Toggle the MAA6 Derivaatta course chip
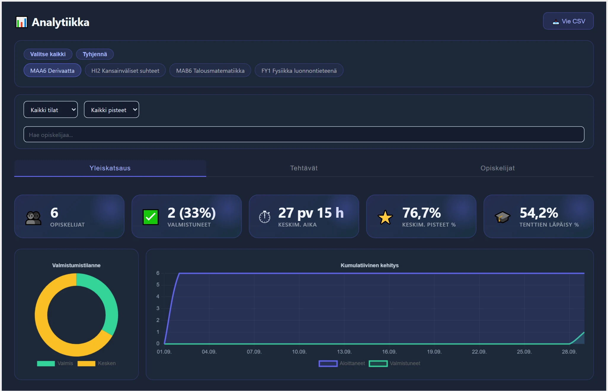The image size is (608, 391). [52, 70]
